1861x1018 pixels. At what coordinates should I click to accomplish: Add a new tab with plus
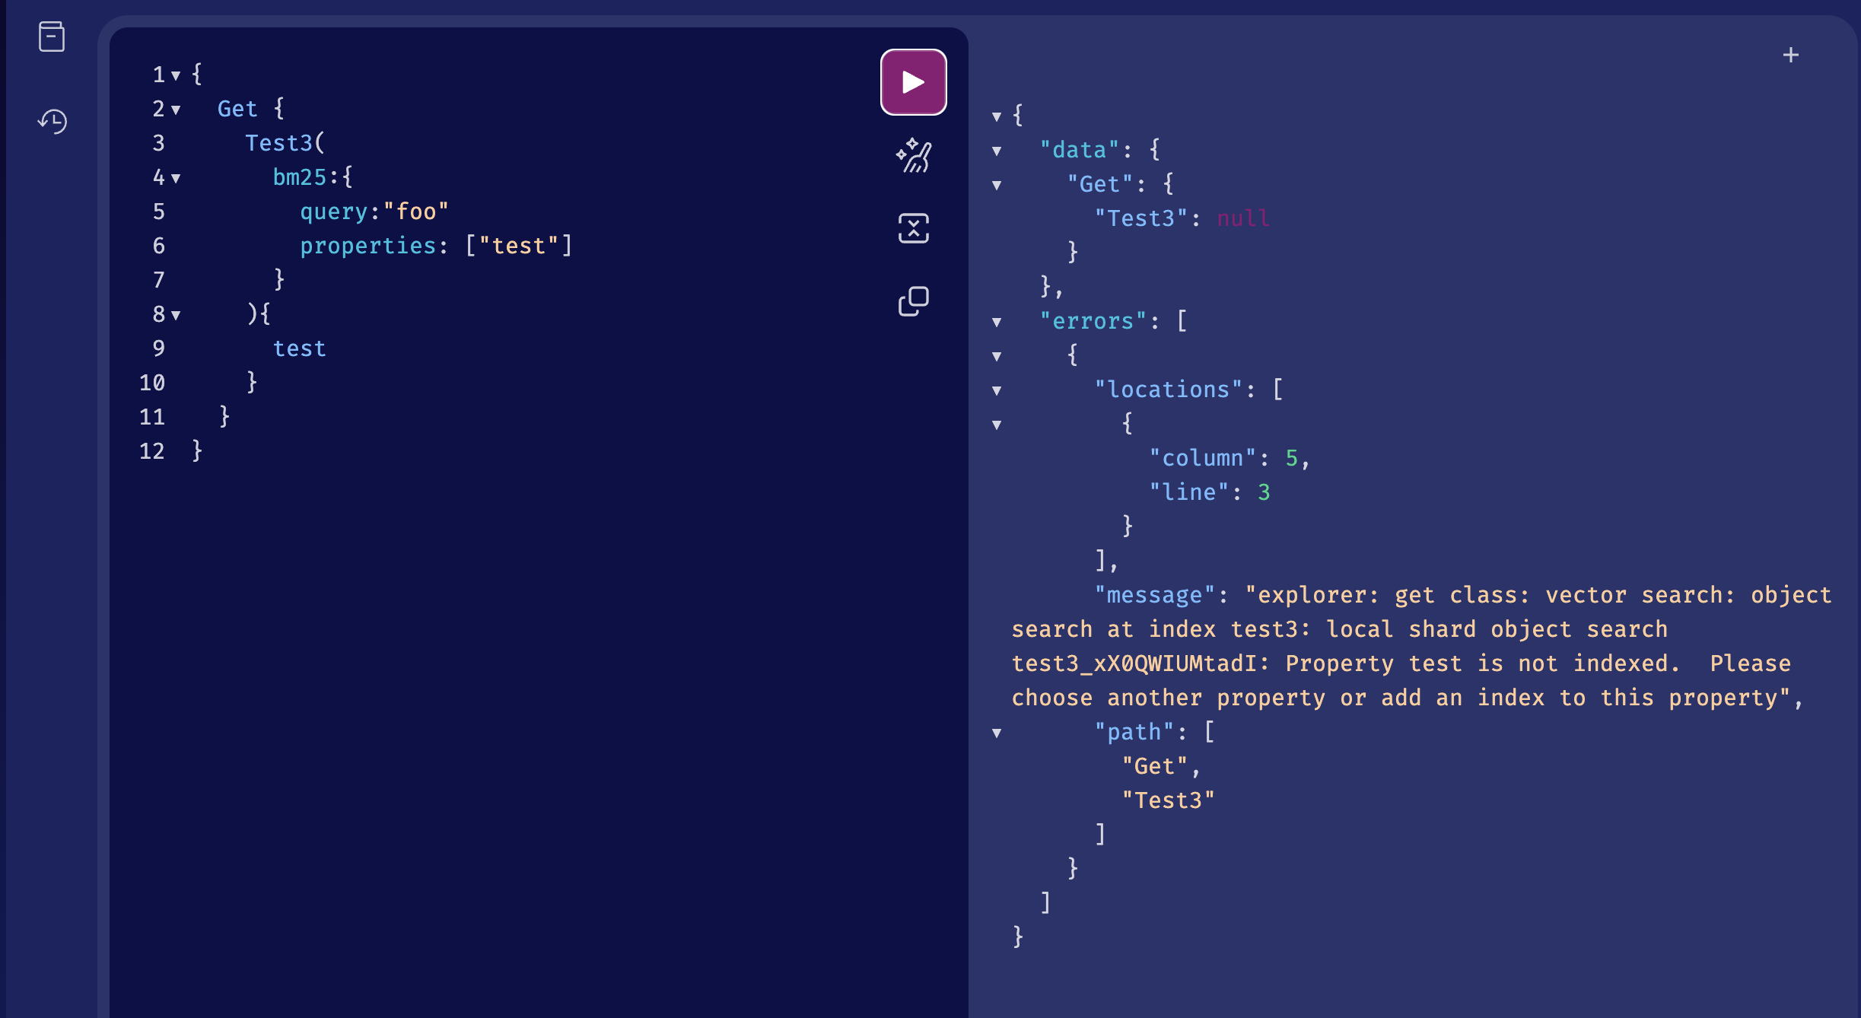point(1790,55)
